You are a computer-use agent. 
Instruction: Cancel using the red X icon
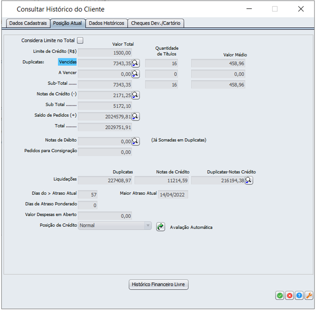click(x=289, y=295)
